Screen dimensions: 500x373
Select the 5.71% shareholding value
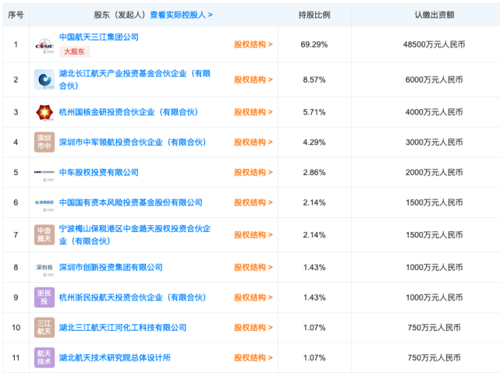pyautogui.click(x=314, y=112)
